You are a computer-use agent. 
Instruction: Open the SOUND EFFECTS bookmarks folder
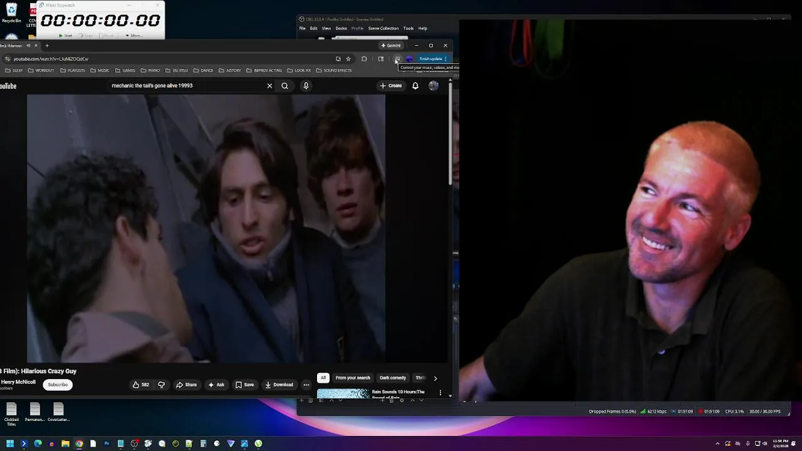(334, 71)
